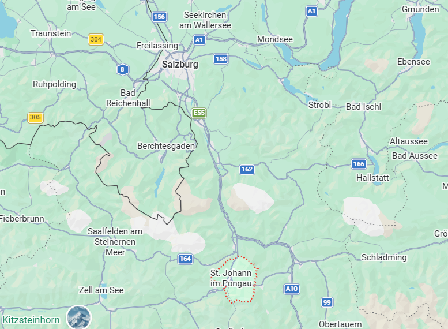
Task: Click the Berchtesgaden town label
Action: pyautogui.click(x=166, y=146)
